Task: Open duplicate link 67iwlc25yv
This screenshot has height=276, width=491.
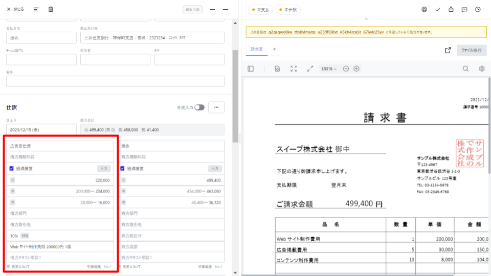Action: (x=373, y=32)
